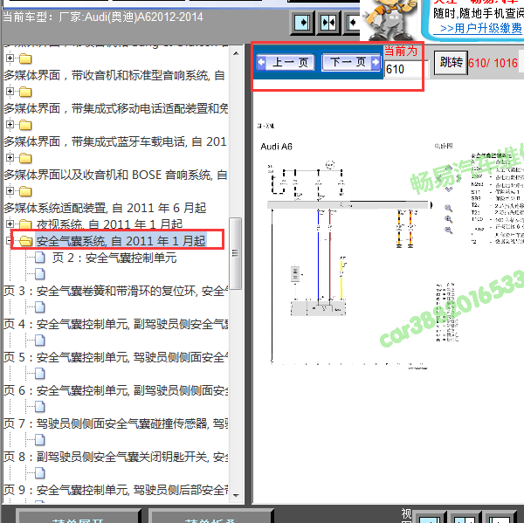Select 多媒体界面，带集成式蓝牙车载电话
524x523 pixels.
[115, 141]
